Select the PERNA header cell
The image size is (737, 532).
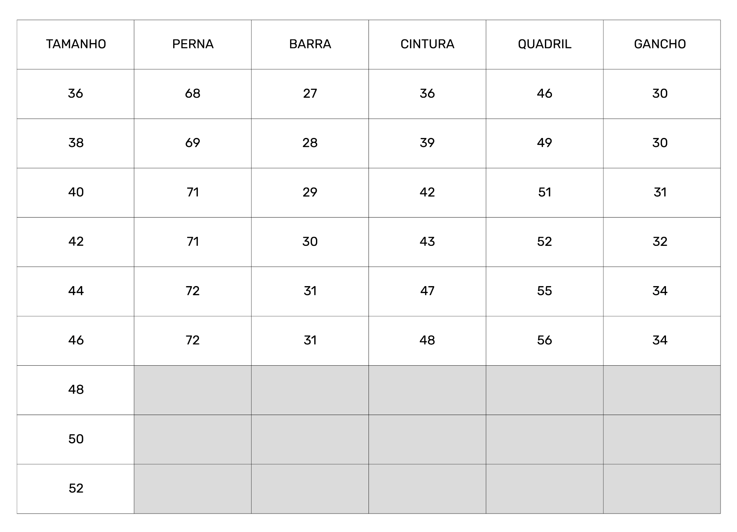point(193,44)
